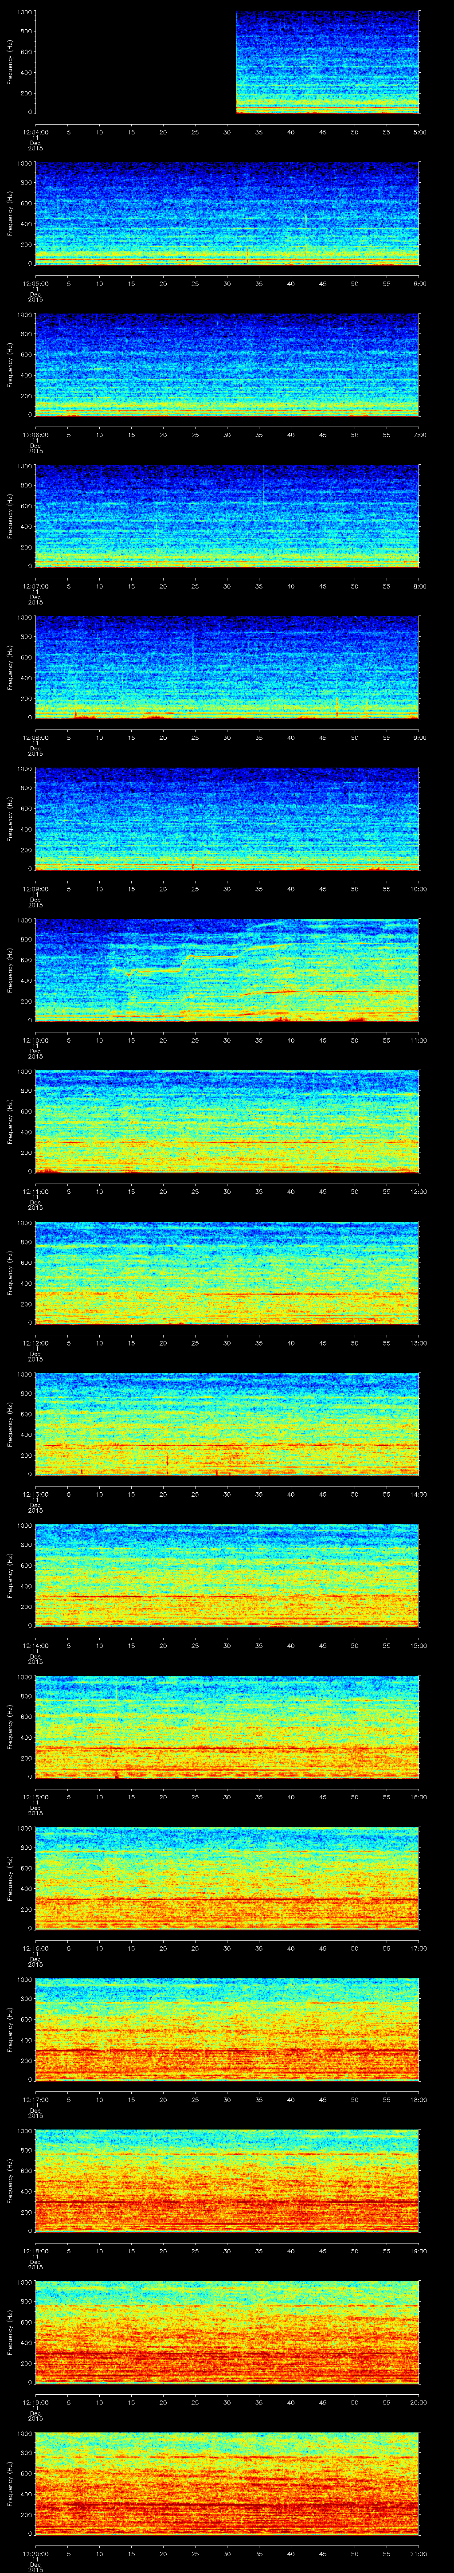
Task: Click the 12:11:00 start time label
Action: (35, 1192)
